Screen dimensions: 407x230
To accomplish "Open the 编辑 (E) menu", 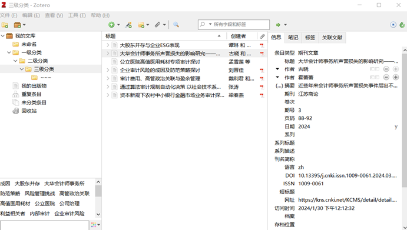I will tap(31, 15).
